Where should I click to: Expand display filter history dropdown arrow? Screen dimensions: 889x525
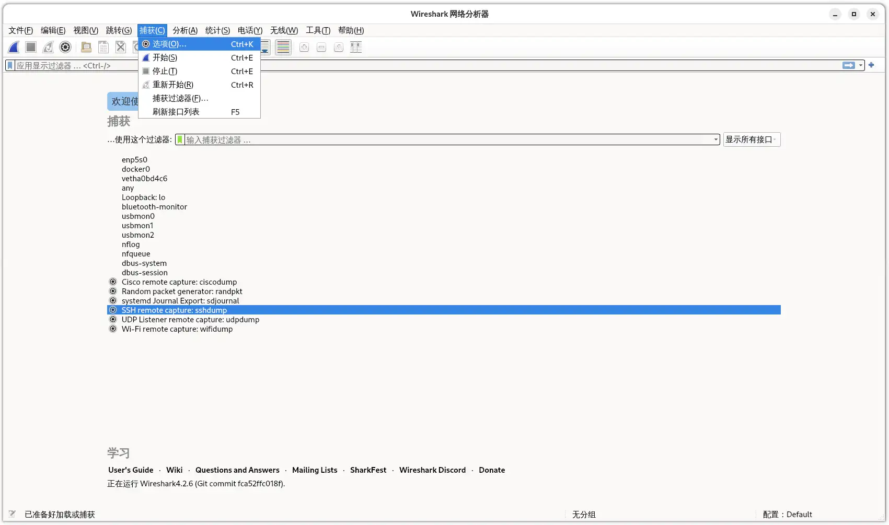coord(861,65)
